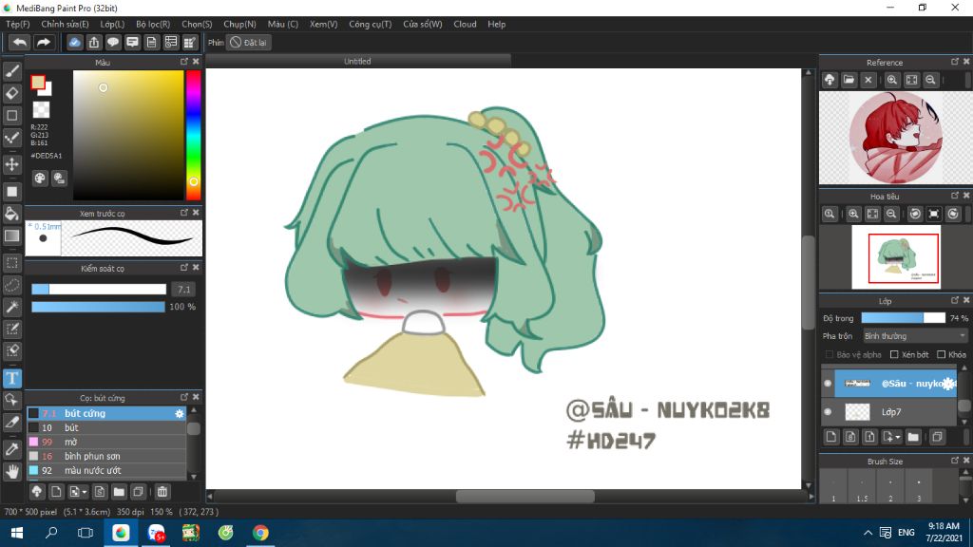The height and width of the screenshot is (547, 973).
Task: Select the Magic Wand tool
Action: [x=11, y=307]
